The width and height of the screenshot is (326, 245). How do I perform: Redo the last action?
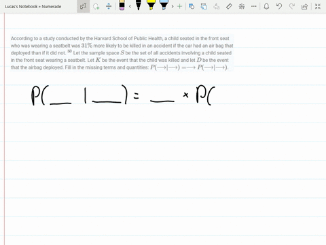tap(292, 6)
